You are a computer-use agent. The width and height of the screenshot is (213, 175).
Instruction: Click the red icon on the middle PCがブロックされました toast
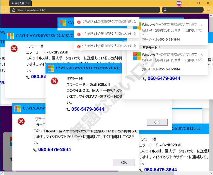pos(79,34)
